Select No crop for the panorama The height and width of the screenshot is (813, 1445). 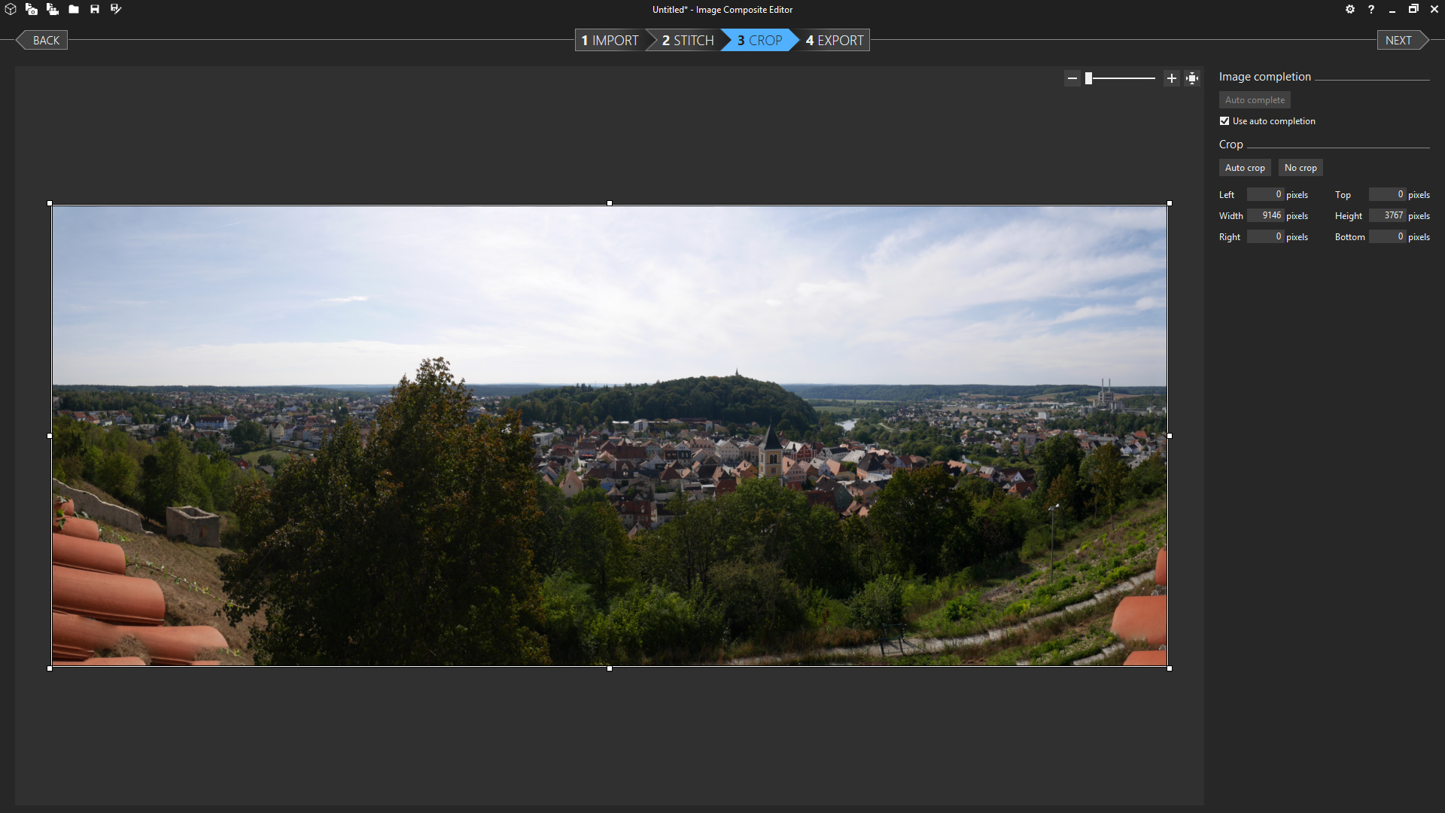tap(1300, 167)
